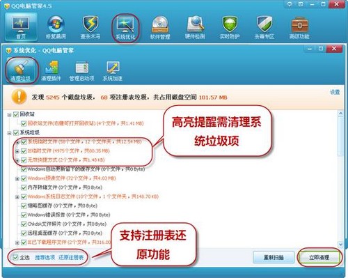This screenshot has width=348, height=278.
Task: Select 缩略图缓存 row text
Action: click(63, 206)
